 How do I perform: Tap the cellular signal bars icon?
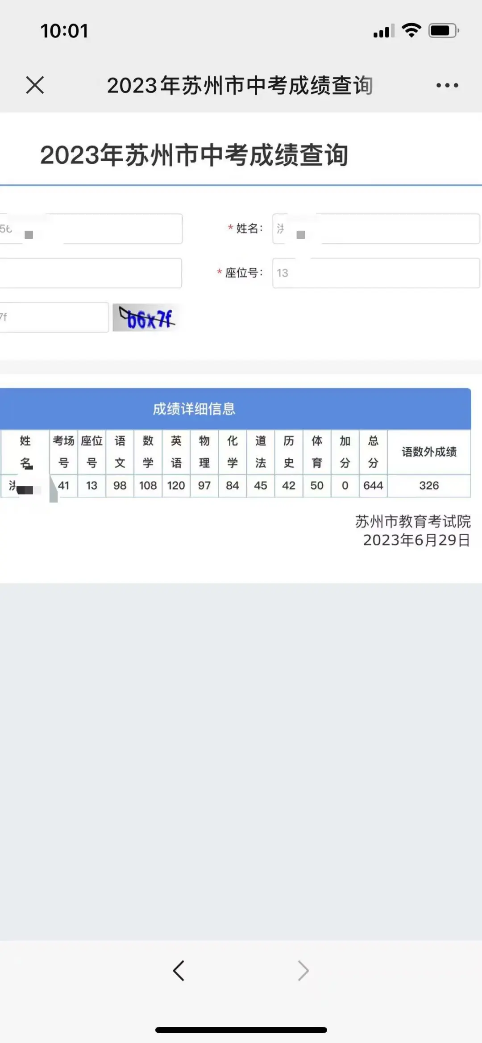coord(384,31)
